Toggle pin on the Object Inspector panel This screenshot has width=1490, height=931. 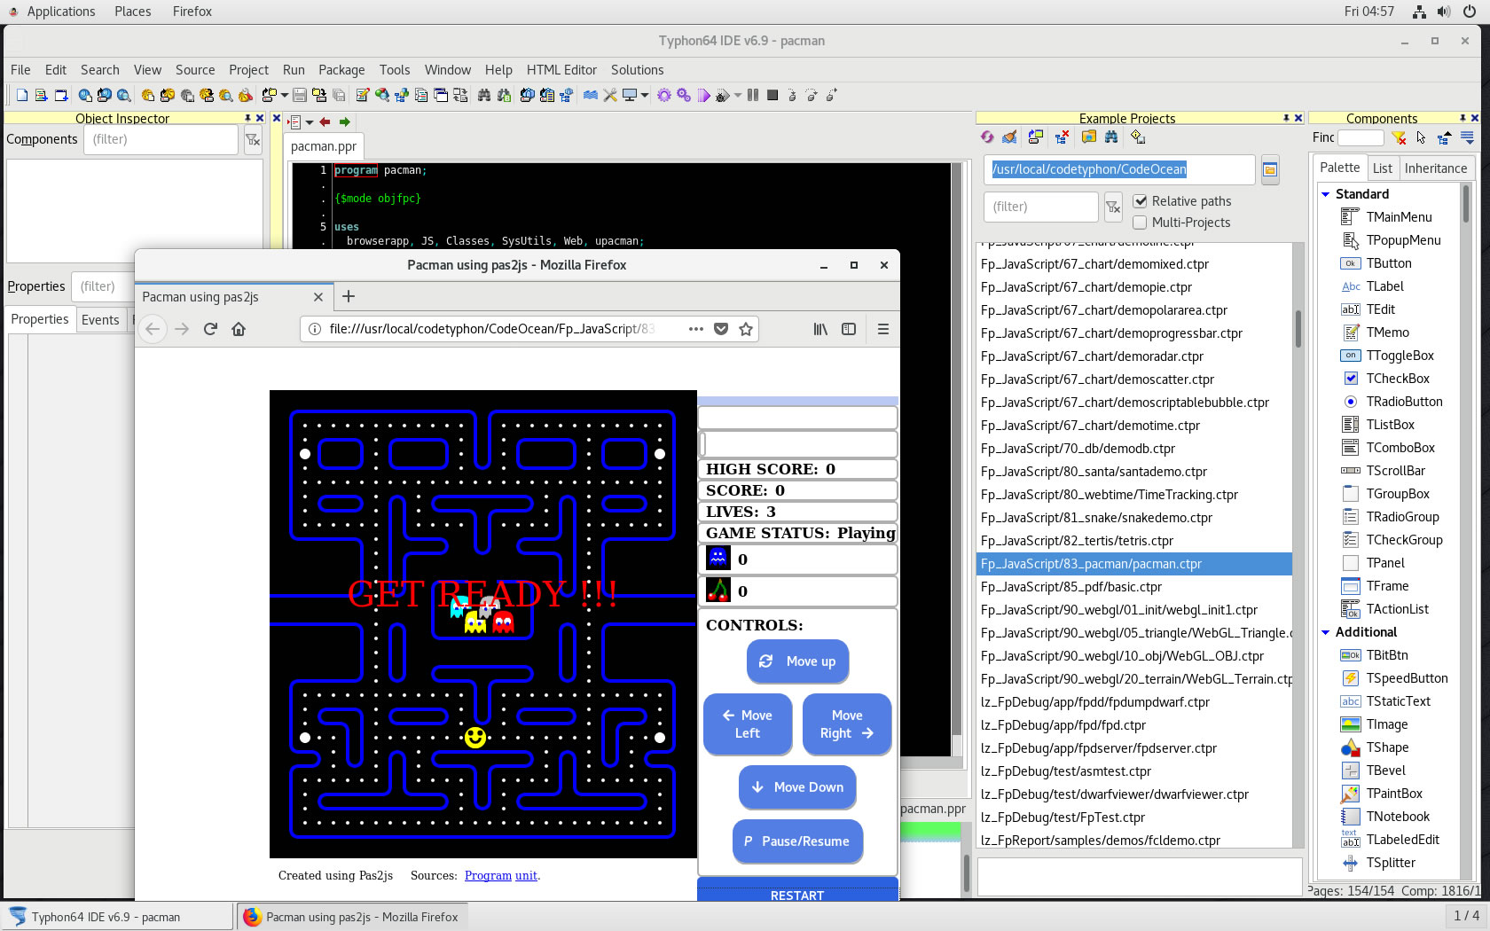248,118
